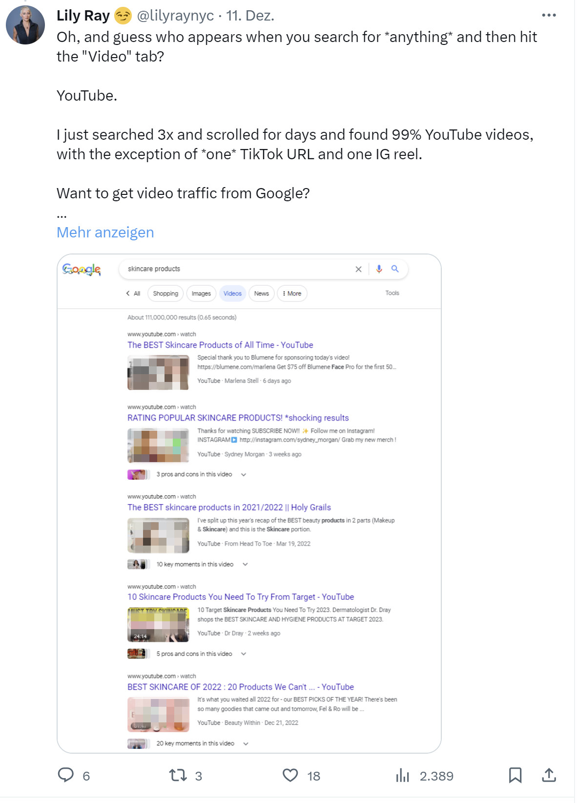Click the 'YouTube · Sydney Morgan · 3 weeks ago' line
Viewport: 577px width, 803px height.
(x=249, y=454)
